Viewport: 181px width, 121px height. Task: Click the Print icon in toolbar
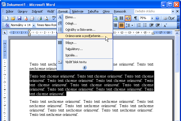click(x=40, y=18)
